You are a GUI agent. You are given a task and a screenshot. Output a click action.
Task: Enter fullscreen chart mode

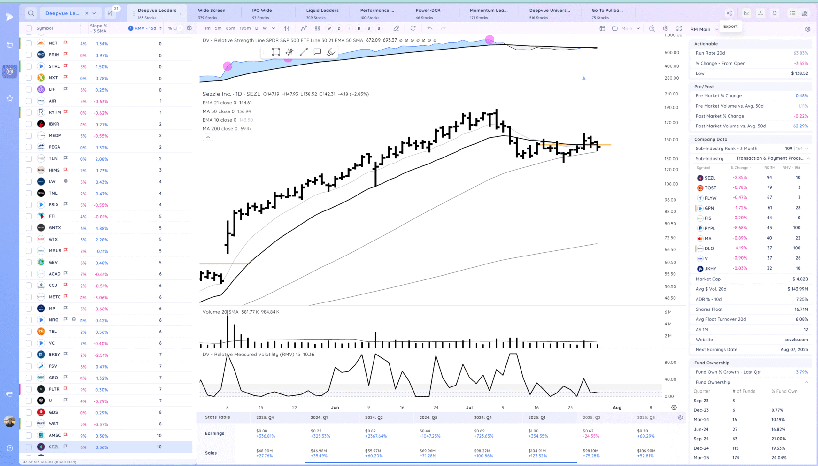(679, 28)
